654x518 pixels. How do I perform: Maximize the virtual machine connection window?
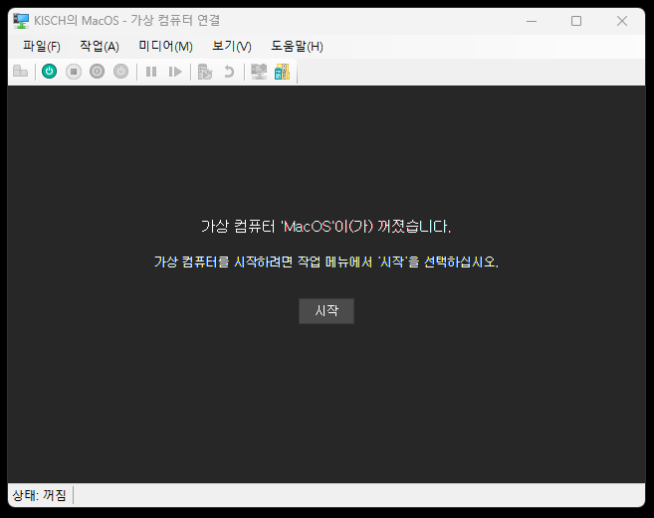[576, 21]
